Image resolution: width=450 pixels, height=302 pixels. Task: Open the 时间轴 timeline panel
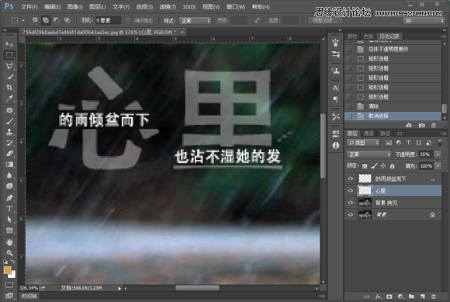pos(29,296)
